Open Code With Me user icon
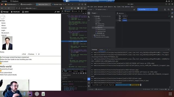Image resolution: width=174 pixels, height=97 pixels. click(165, 9)
